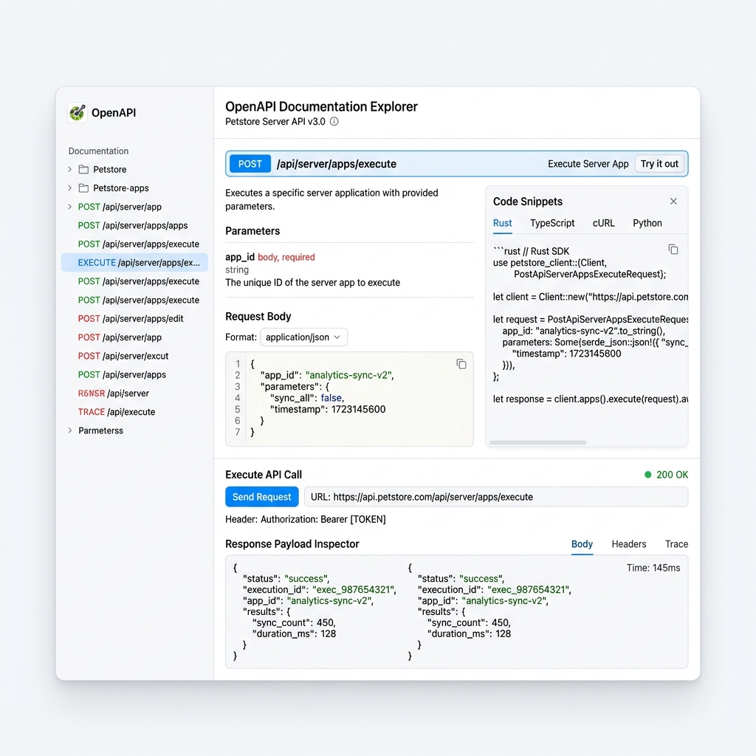Click the Request Body heading
The width and height of the screenshot is (756, 756).
coord(258,316)
